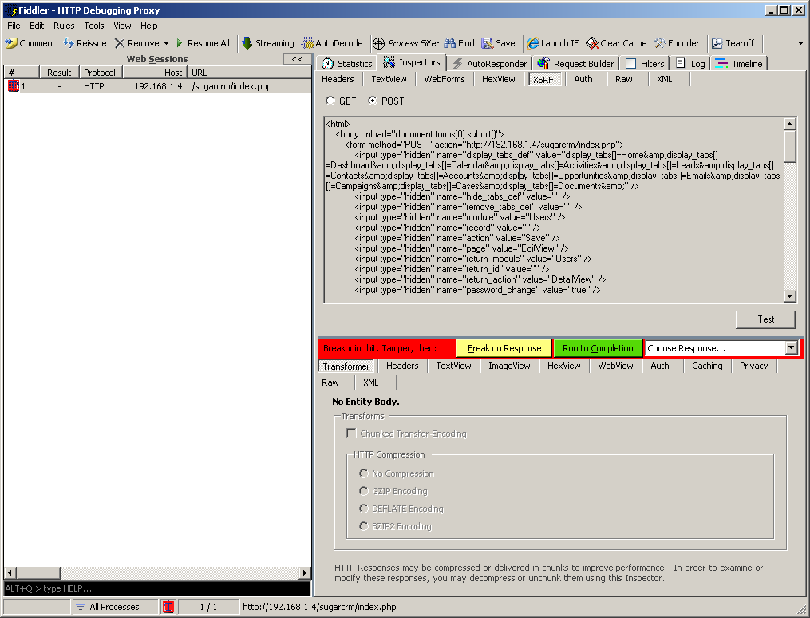This screenshot has width=810, height=618.
Task: Click Resume All play icon
Action: (x=180, y=43)
